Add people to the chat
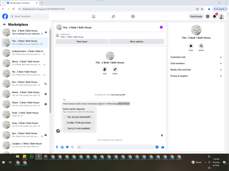This screenshot has width=229, height=171. [105, 69]
